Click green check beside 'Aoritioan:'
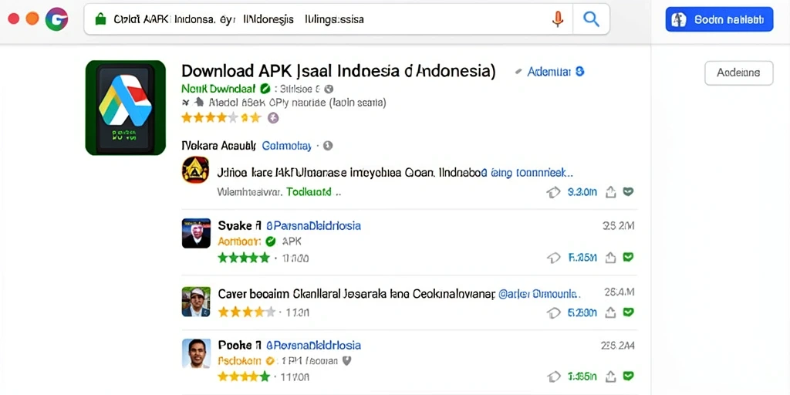 click(271, 241)
